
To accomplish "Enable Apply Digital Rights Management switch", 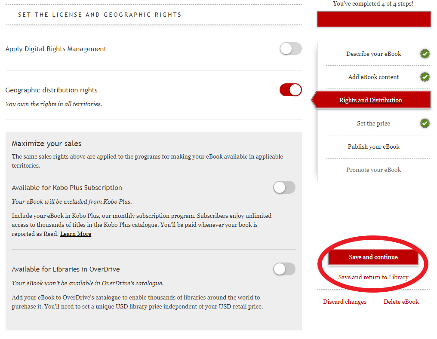I will 290,49.
